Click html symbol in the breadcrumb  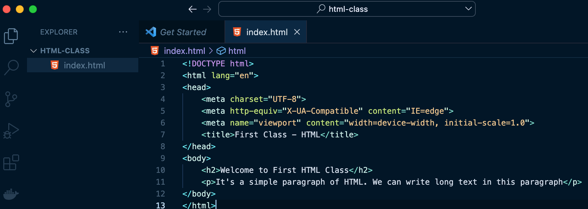click(237, 51)
